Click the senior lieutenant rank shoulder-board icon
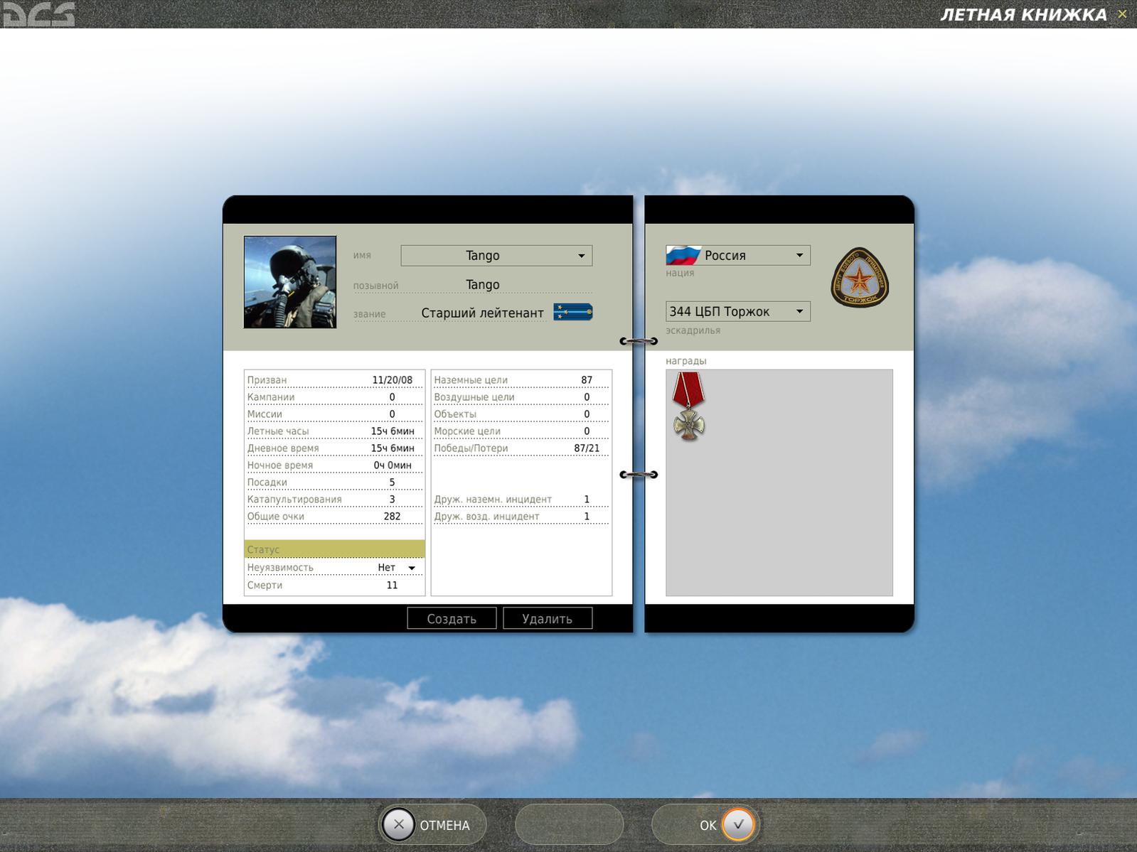This screenshot has width=1137, height=852. coord(573,312)
